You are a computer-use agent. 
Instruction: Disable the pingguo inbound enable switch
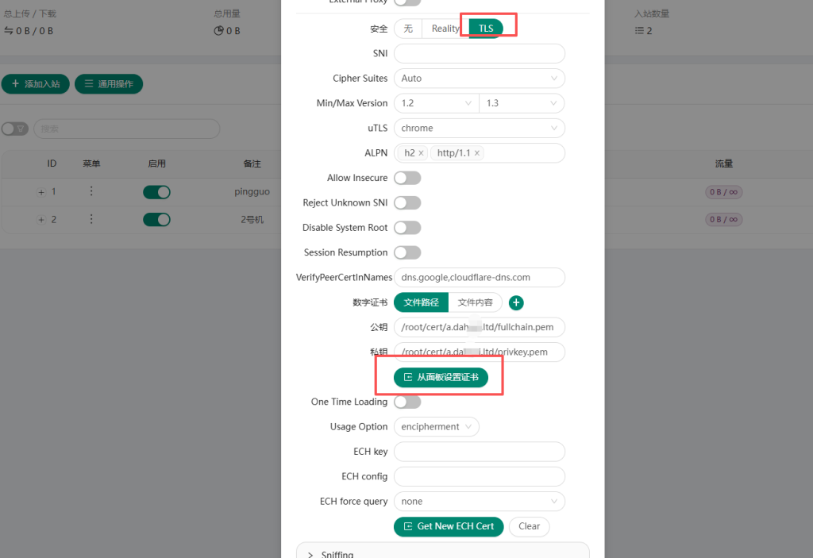click(156, 192)
